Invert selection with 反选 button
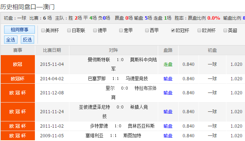This screenshot has width=245, height=141. [x=27, y=40]
